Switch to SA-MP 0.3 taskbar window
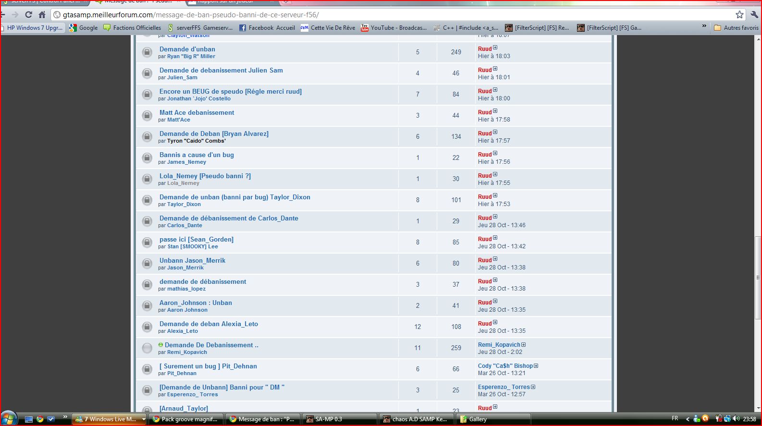 340,419
